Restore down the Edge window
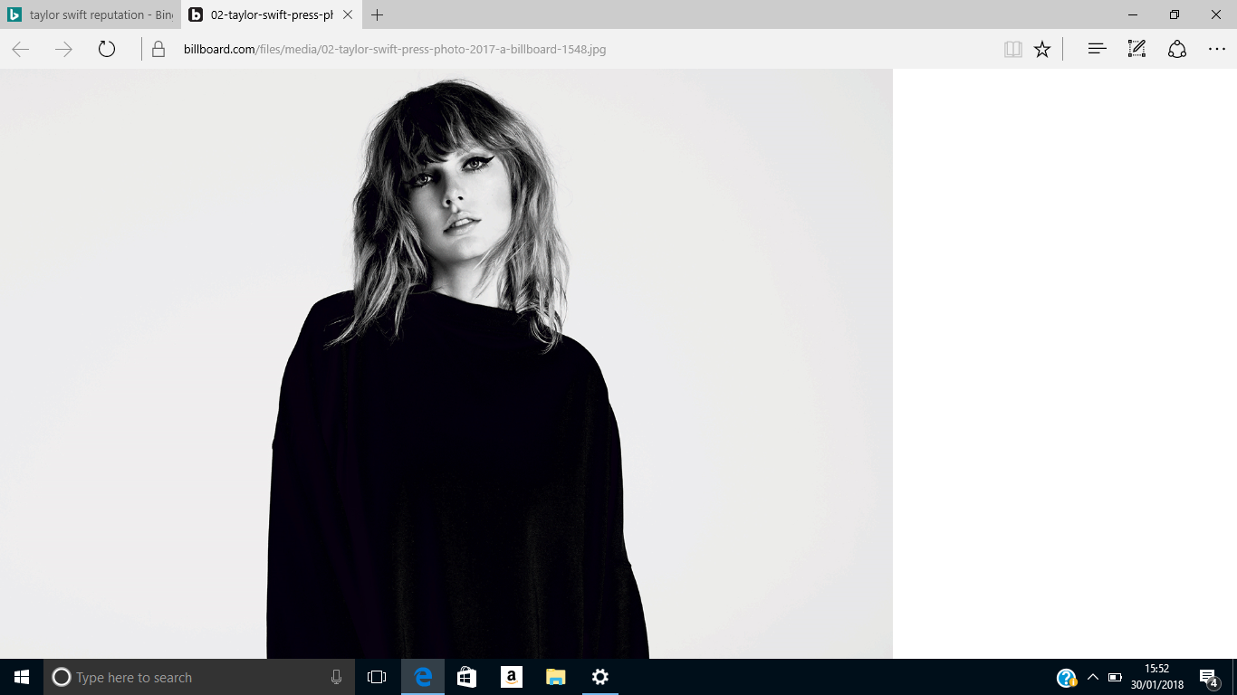Image resolution: width=1237 pixels, height=695 pixels. click(1175, 15)
